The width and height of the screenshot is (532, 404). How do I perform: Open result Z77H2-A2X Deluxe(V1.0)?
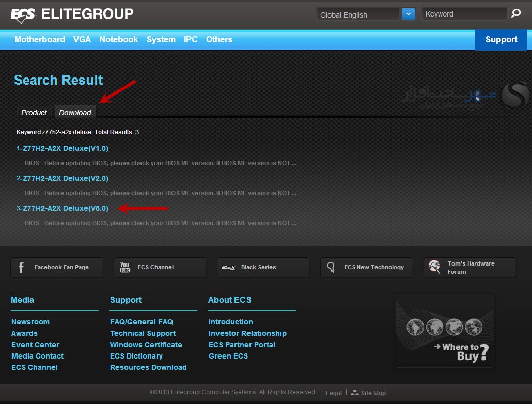tap(66, 148)
